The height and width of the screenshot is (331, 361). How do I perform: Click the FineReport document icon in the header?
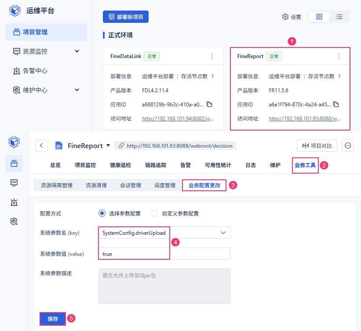(59, 145)
